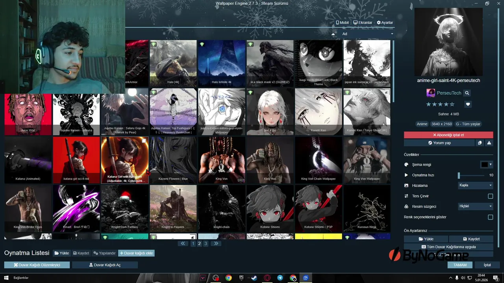This screenshot has height=283, width=504.
Task: Click the trophy badge on the Halo Infinite 4k wallpaper
Action: pyautogui.click(x=202, y=44)
